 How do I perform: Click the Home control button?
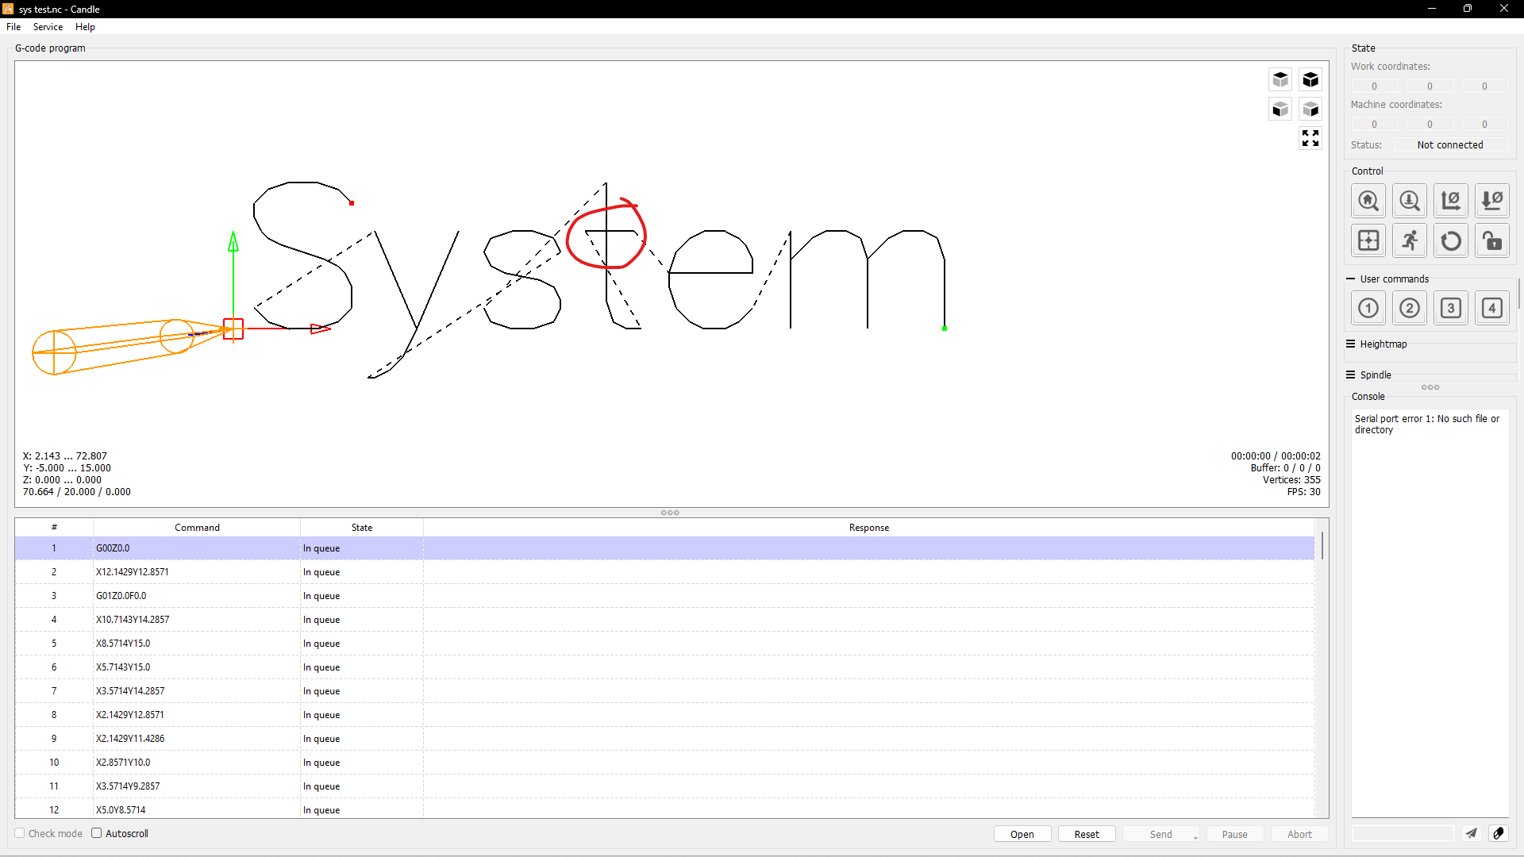1368,201
